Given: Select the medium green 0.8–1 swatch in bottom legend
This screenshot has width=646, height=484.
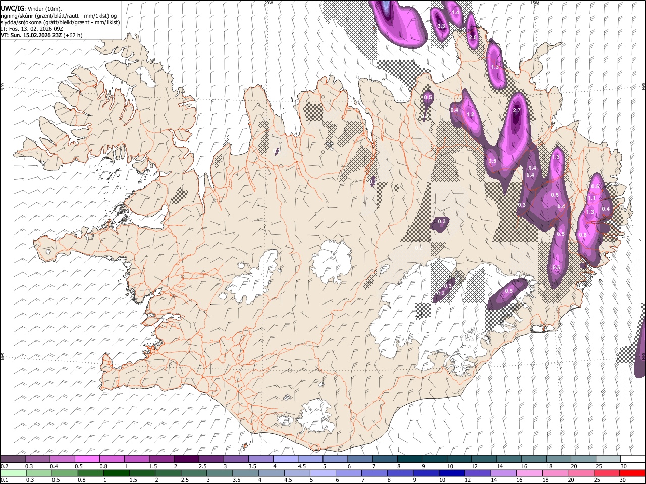Looking at the screenshot, I should (90, 473).
